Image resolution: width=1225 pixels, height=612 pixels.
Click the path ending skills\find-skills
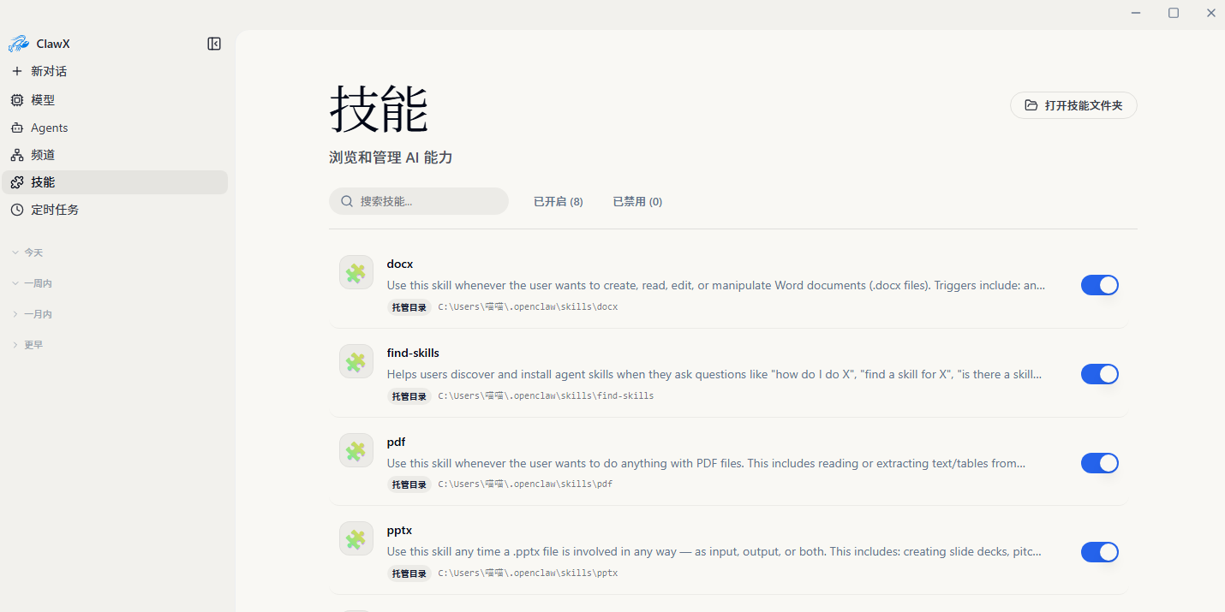point(546,395)
